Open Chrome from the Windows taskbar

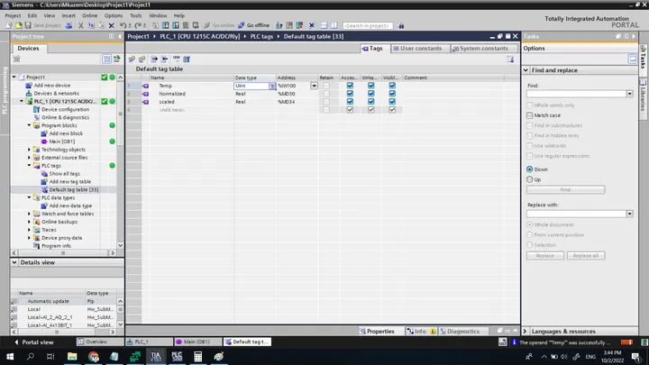[94, 356]
